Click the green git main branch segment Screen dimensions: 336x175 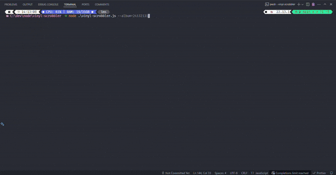point(312,12)
